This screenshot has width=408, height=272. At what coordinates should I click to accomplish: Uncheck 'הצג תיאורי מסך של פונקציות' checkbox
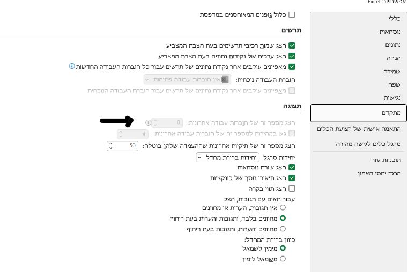click(292, 178)
